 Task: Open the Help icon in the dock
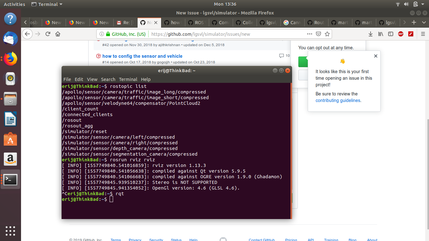10,19
